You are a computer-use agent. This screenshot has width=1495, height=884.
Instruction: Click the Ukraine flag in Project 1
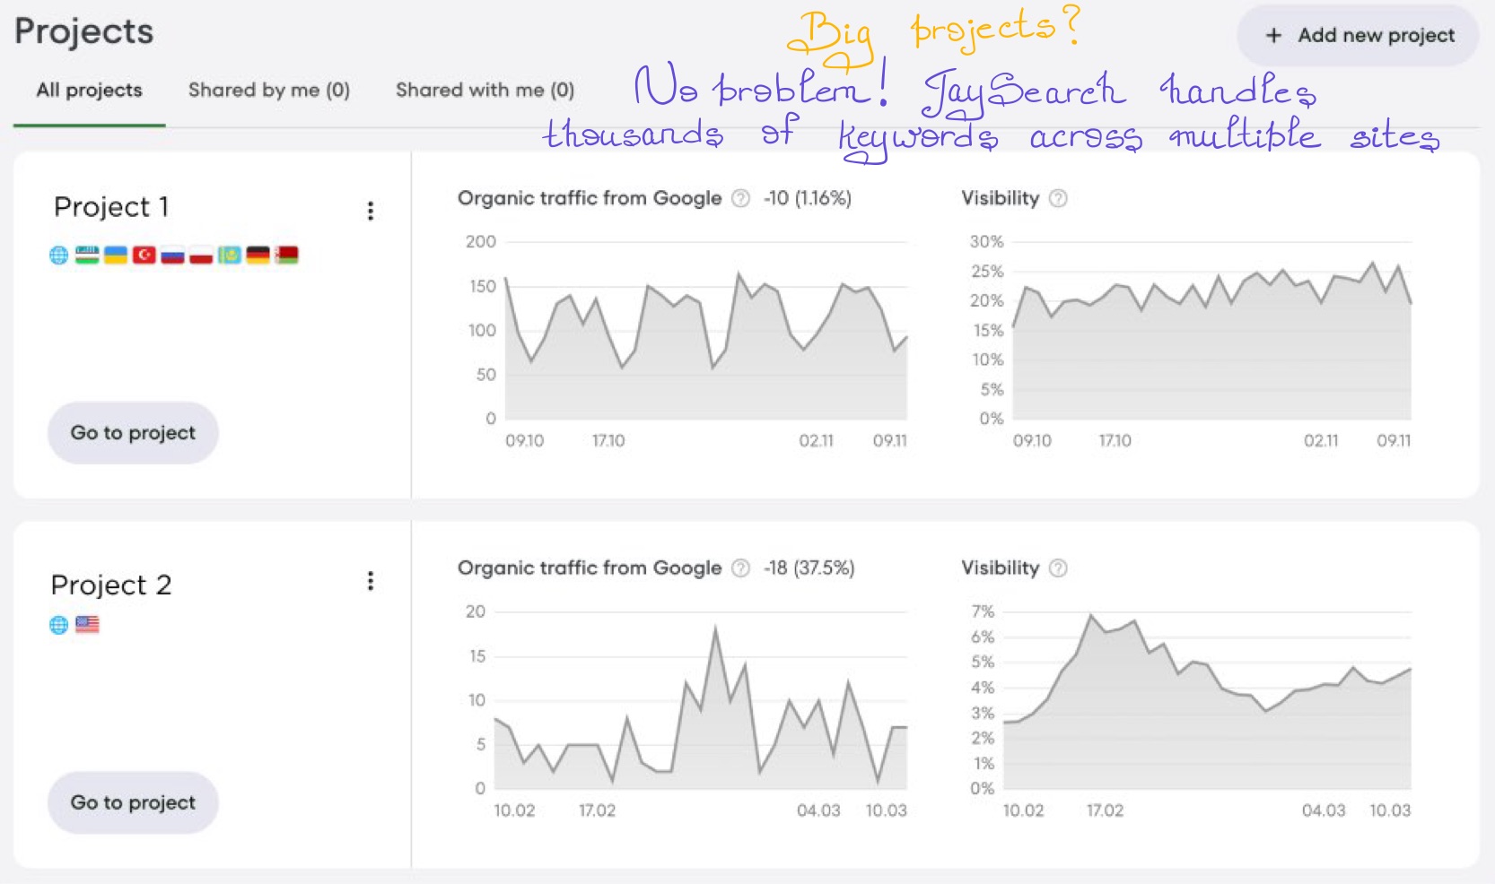click(x=115, y=254)
